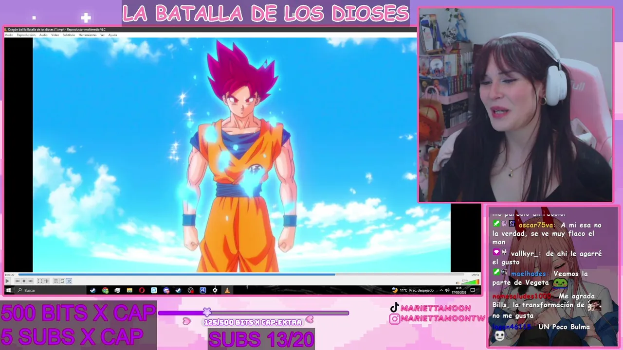Adjust the VLC volume slider
The height and width of the screenshot is (350, 623).
pyautogui.click(x=470, y=281)
